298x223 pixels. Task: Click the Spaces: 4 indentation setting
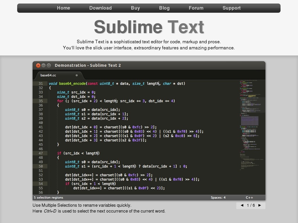click(x=218, y=197)
